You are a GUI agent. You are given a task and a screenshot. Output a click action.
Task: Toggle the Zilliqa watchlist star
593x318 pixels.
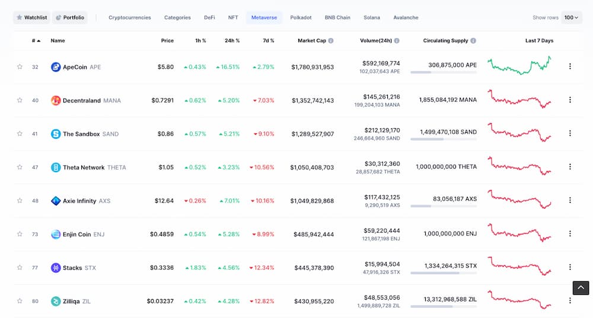(20, 301)
